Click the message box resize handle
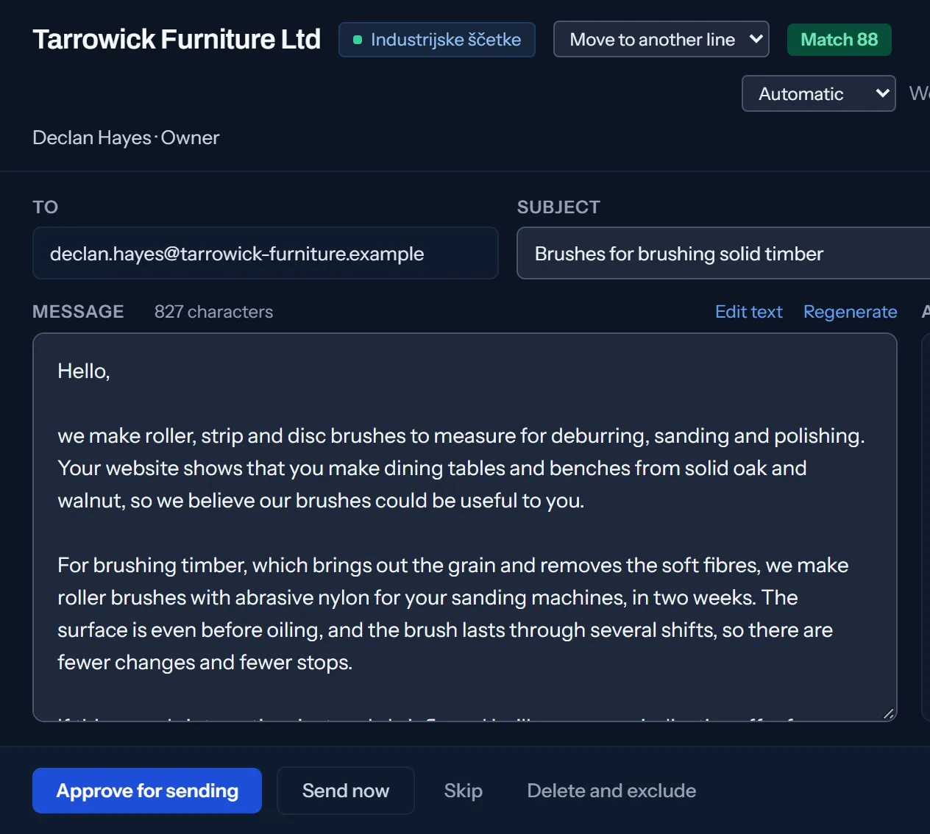This screenshot has height=834, width=930. pyautogui.click(x=888, y=713)
